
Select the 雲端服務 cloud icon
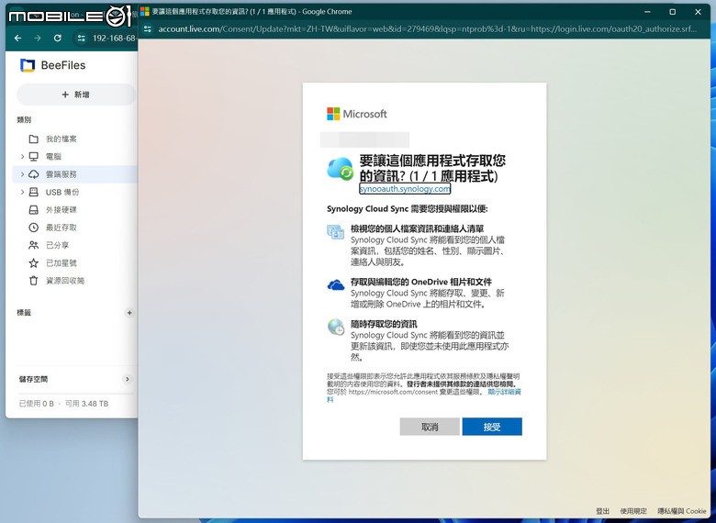point(33,174)
